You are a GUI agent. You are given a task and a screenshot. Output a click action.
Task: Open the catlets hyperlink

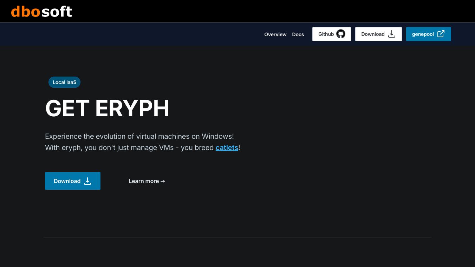227,148
